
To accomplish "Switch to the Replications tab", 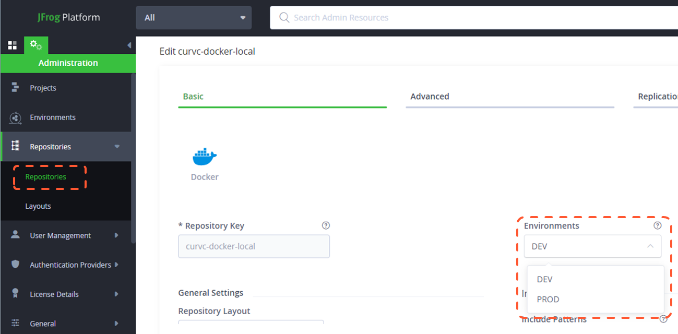I will (656, 97).
